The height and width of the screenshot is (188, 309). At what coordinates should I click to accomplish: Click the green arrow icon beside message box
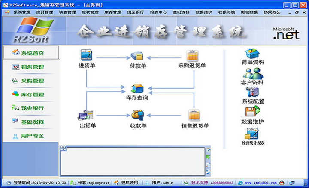pos(208,158)
